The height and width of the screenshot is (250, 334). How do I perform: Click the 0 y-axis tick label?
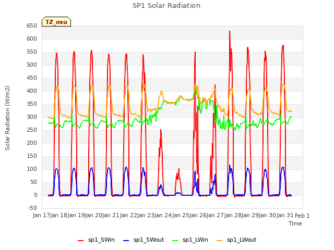(x=35, y=195)
